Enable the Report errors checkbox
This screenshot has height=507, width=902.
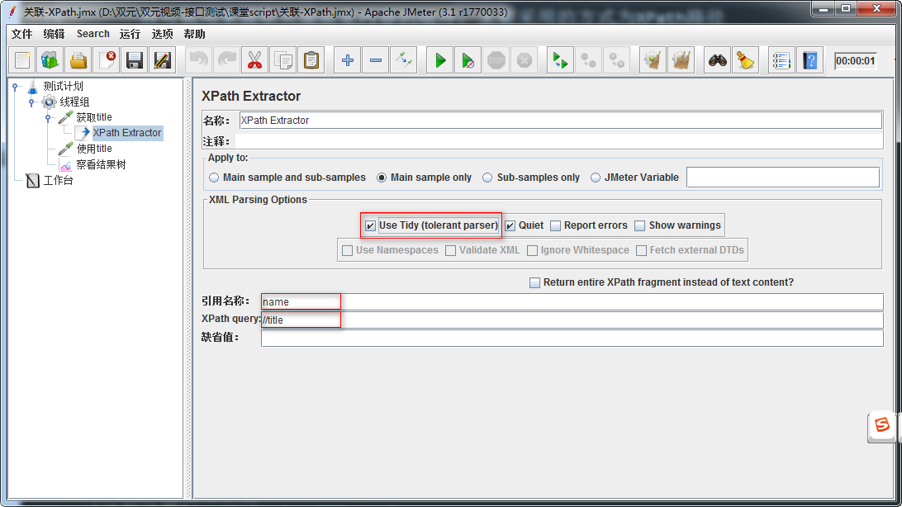coord(556,226)
